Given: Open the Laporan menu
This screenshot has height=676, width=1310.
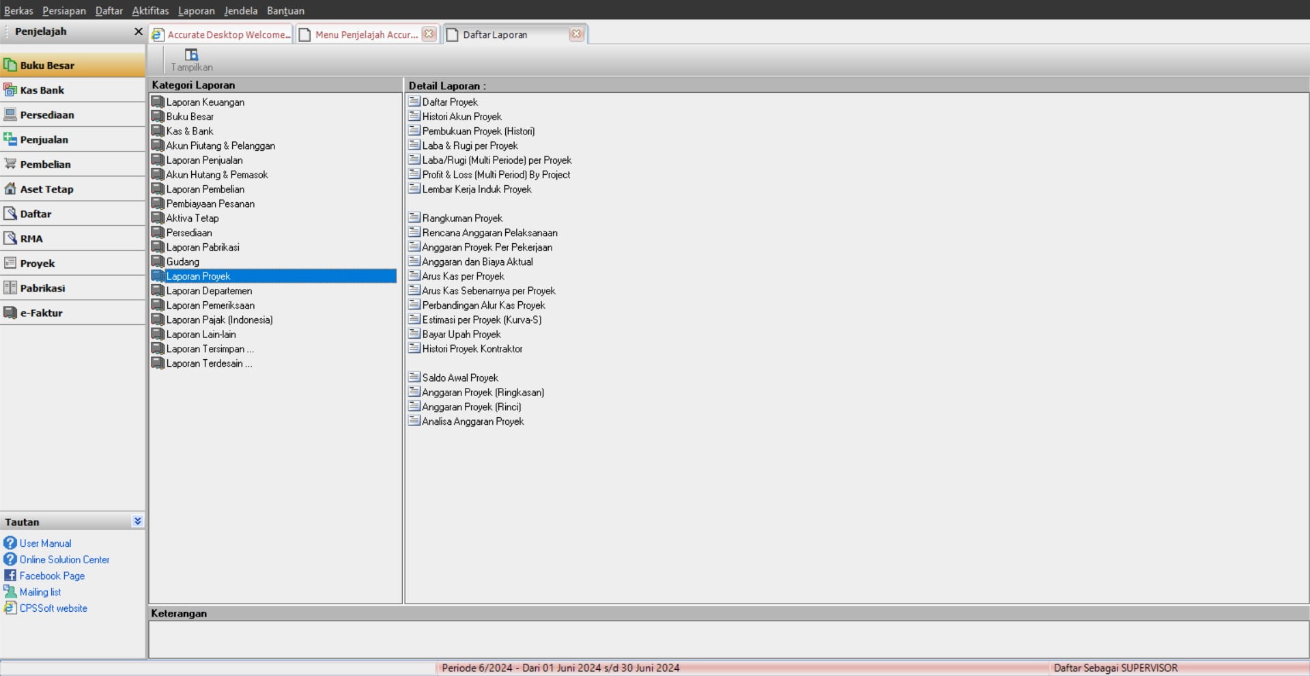Looking at the screenshot, I should [196, 11].
